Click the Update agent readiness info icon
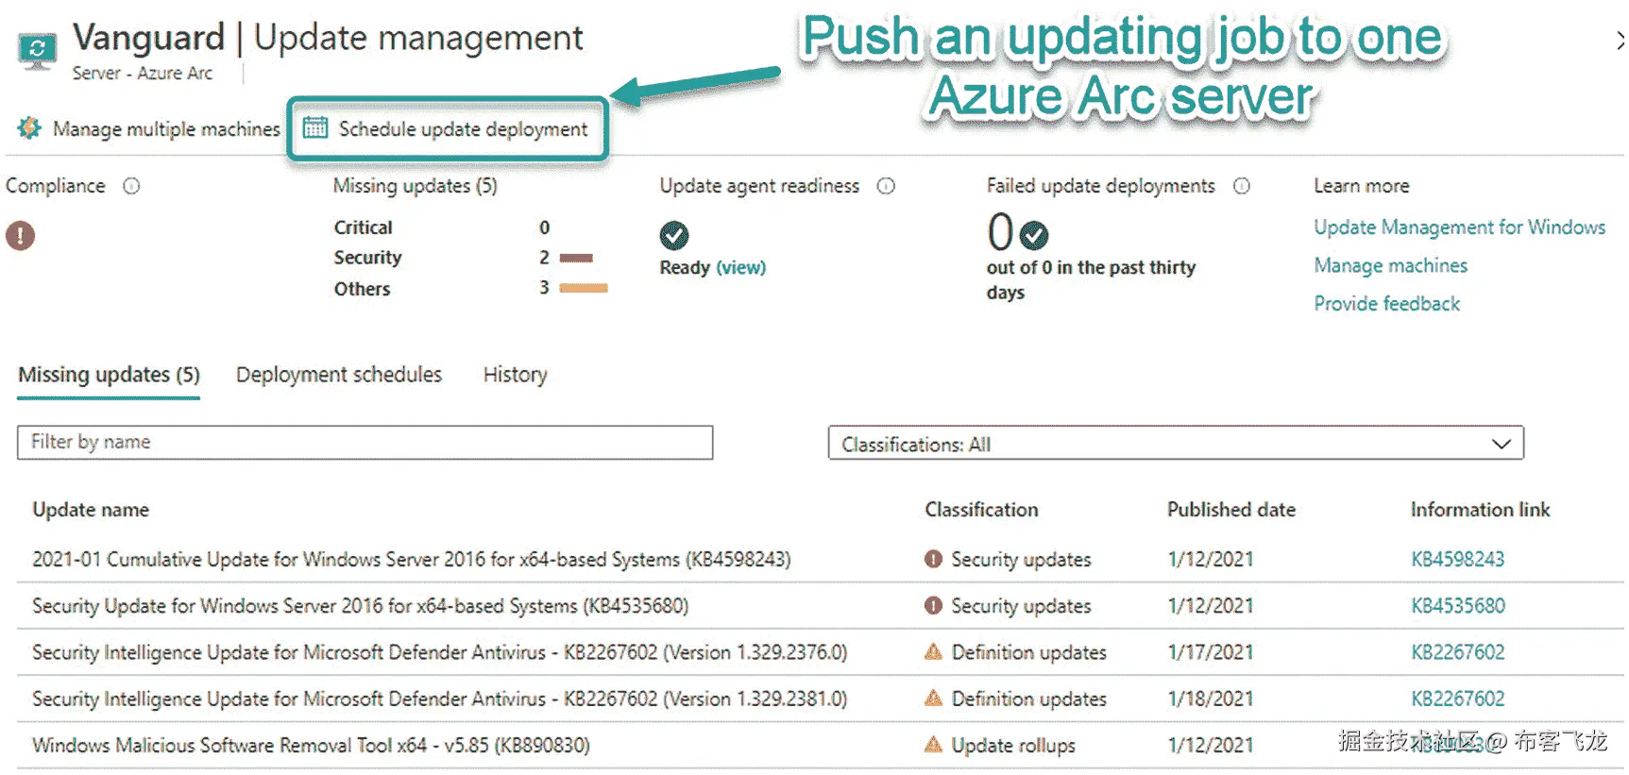The width and height of the screenshot is (1629, 775). (886, 186)
